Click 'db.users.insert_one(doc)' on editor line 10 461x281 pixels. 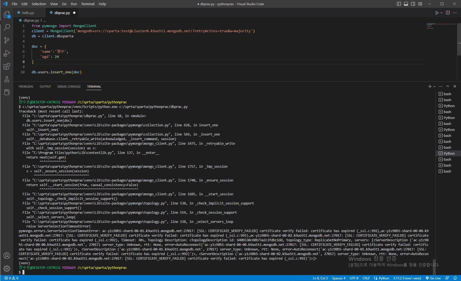point(57,72)
